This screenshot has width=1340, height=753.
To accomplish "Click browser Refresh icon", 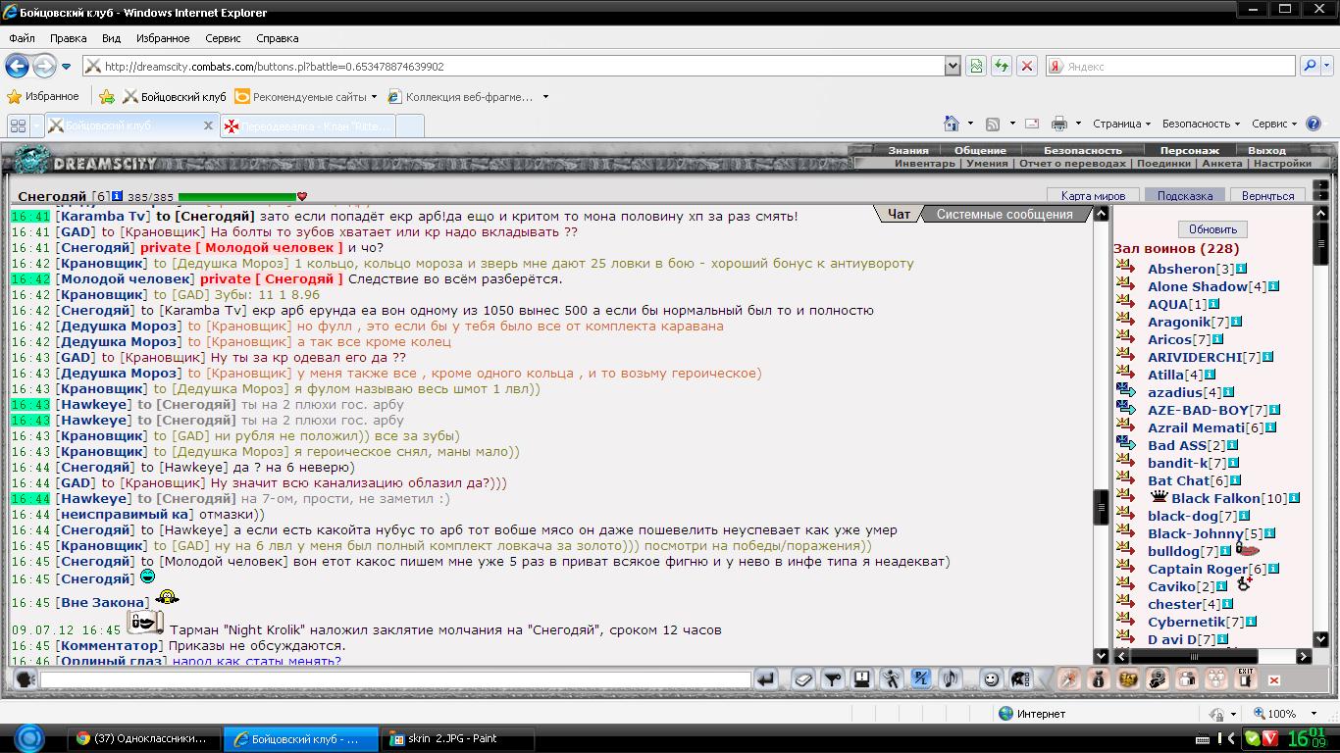I will (x=1001, y=66).
